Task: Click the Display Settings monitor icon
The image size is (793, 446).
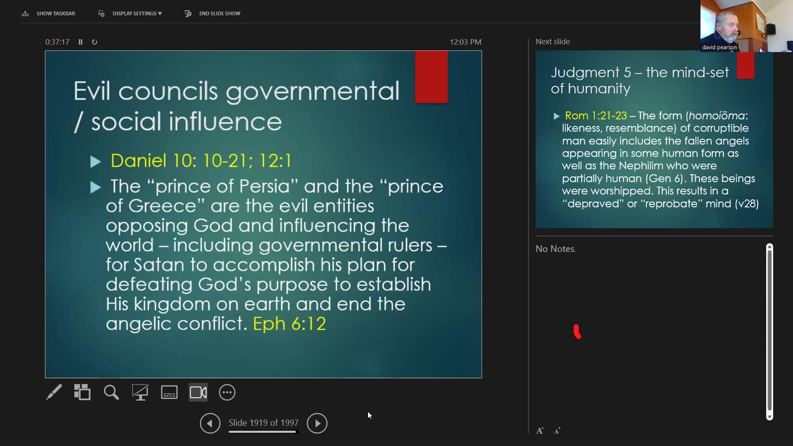Action: tap(102, 13)
